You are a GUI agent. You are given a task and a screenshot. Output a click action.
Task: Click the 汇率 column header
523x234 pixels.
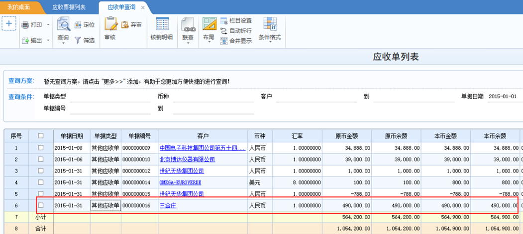297,136
